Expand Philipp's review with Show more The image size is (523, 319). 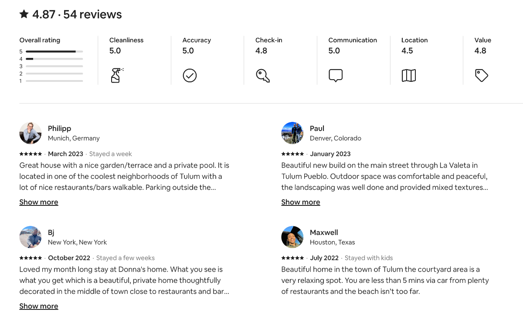point(39,202)
